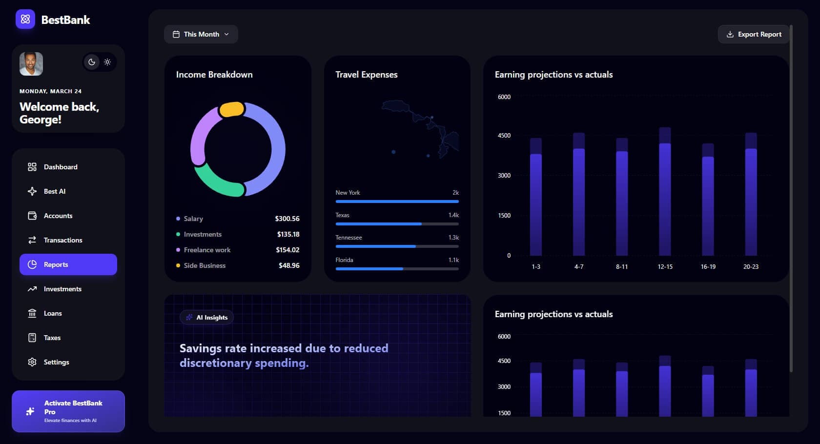Click the calendar icon in date selector
This screenshot has height=444, width=820.
pos(176,34)
